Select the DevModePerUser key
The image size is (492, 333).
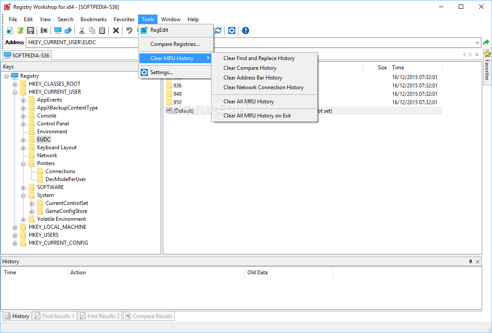(x=65, y=179)
